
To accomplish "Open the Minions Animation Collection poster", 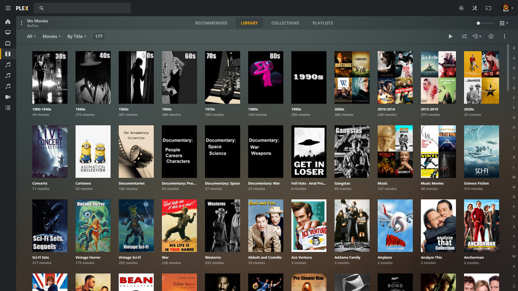I will click(93, 152).
